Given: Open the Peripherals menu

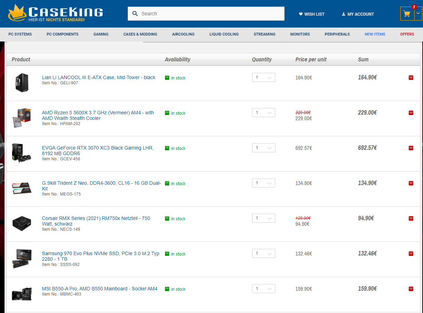Looking at the screenshot, I should (337, 34).
